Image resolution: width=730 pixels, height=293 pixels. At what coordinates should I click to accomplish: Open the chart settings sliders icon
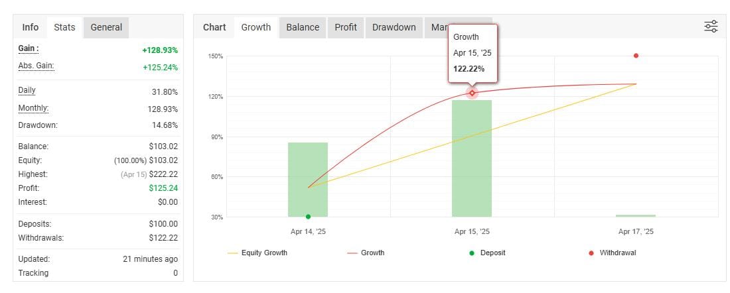[711, 27]
